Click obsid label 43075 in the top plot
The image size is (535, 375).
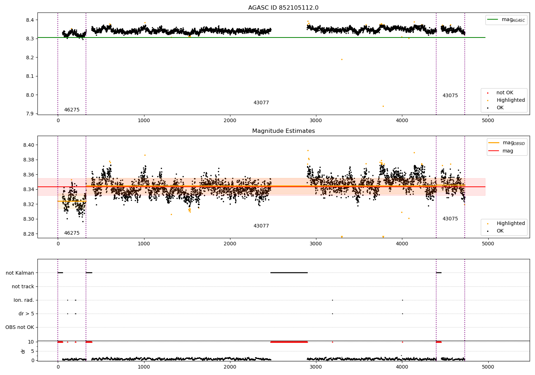[450, 96]
